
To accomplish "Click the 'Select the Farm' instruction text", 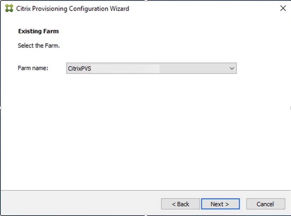I will click(39, 46).
